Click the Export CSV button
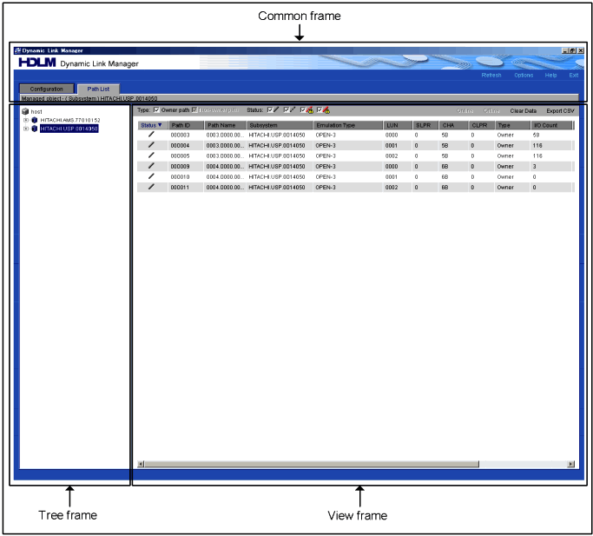Image resolution: width=593 pixels, height=536 pixels. pyautogui.click(x=560, y=111)
